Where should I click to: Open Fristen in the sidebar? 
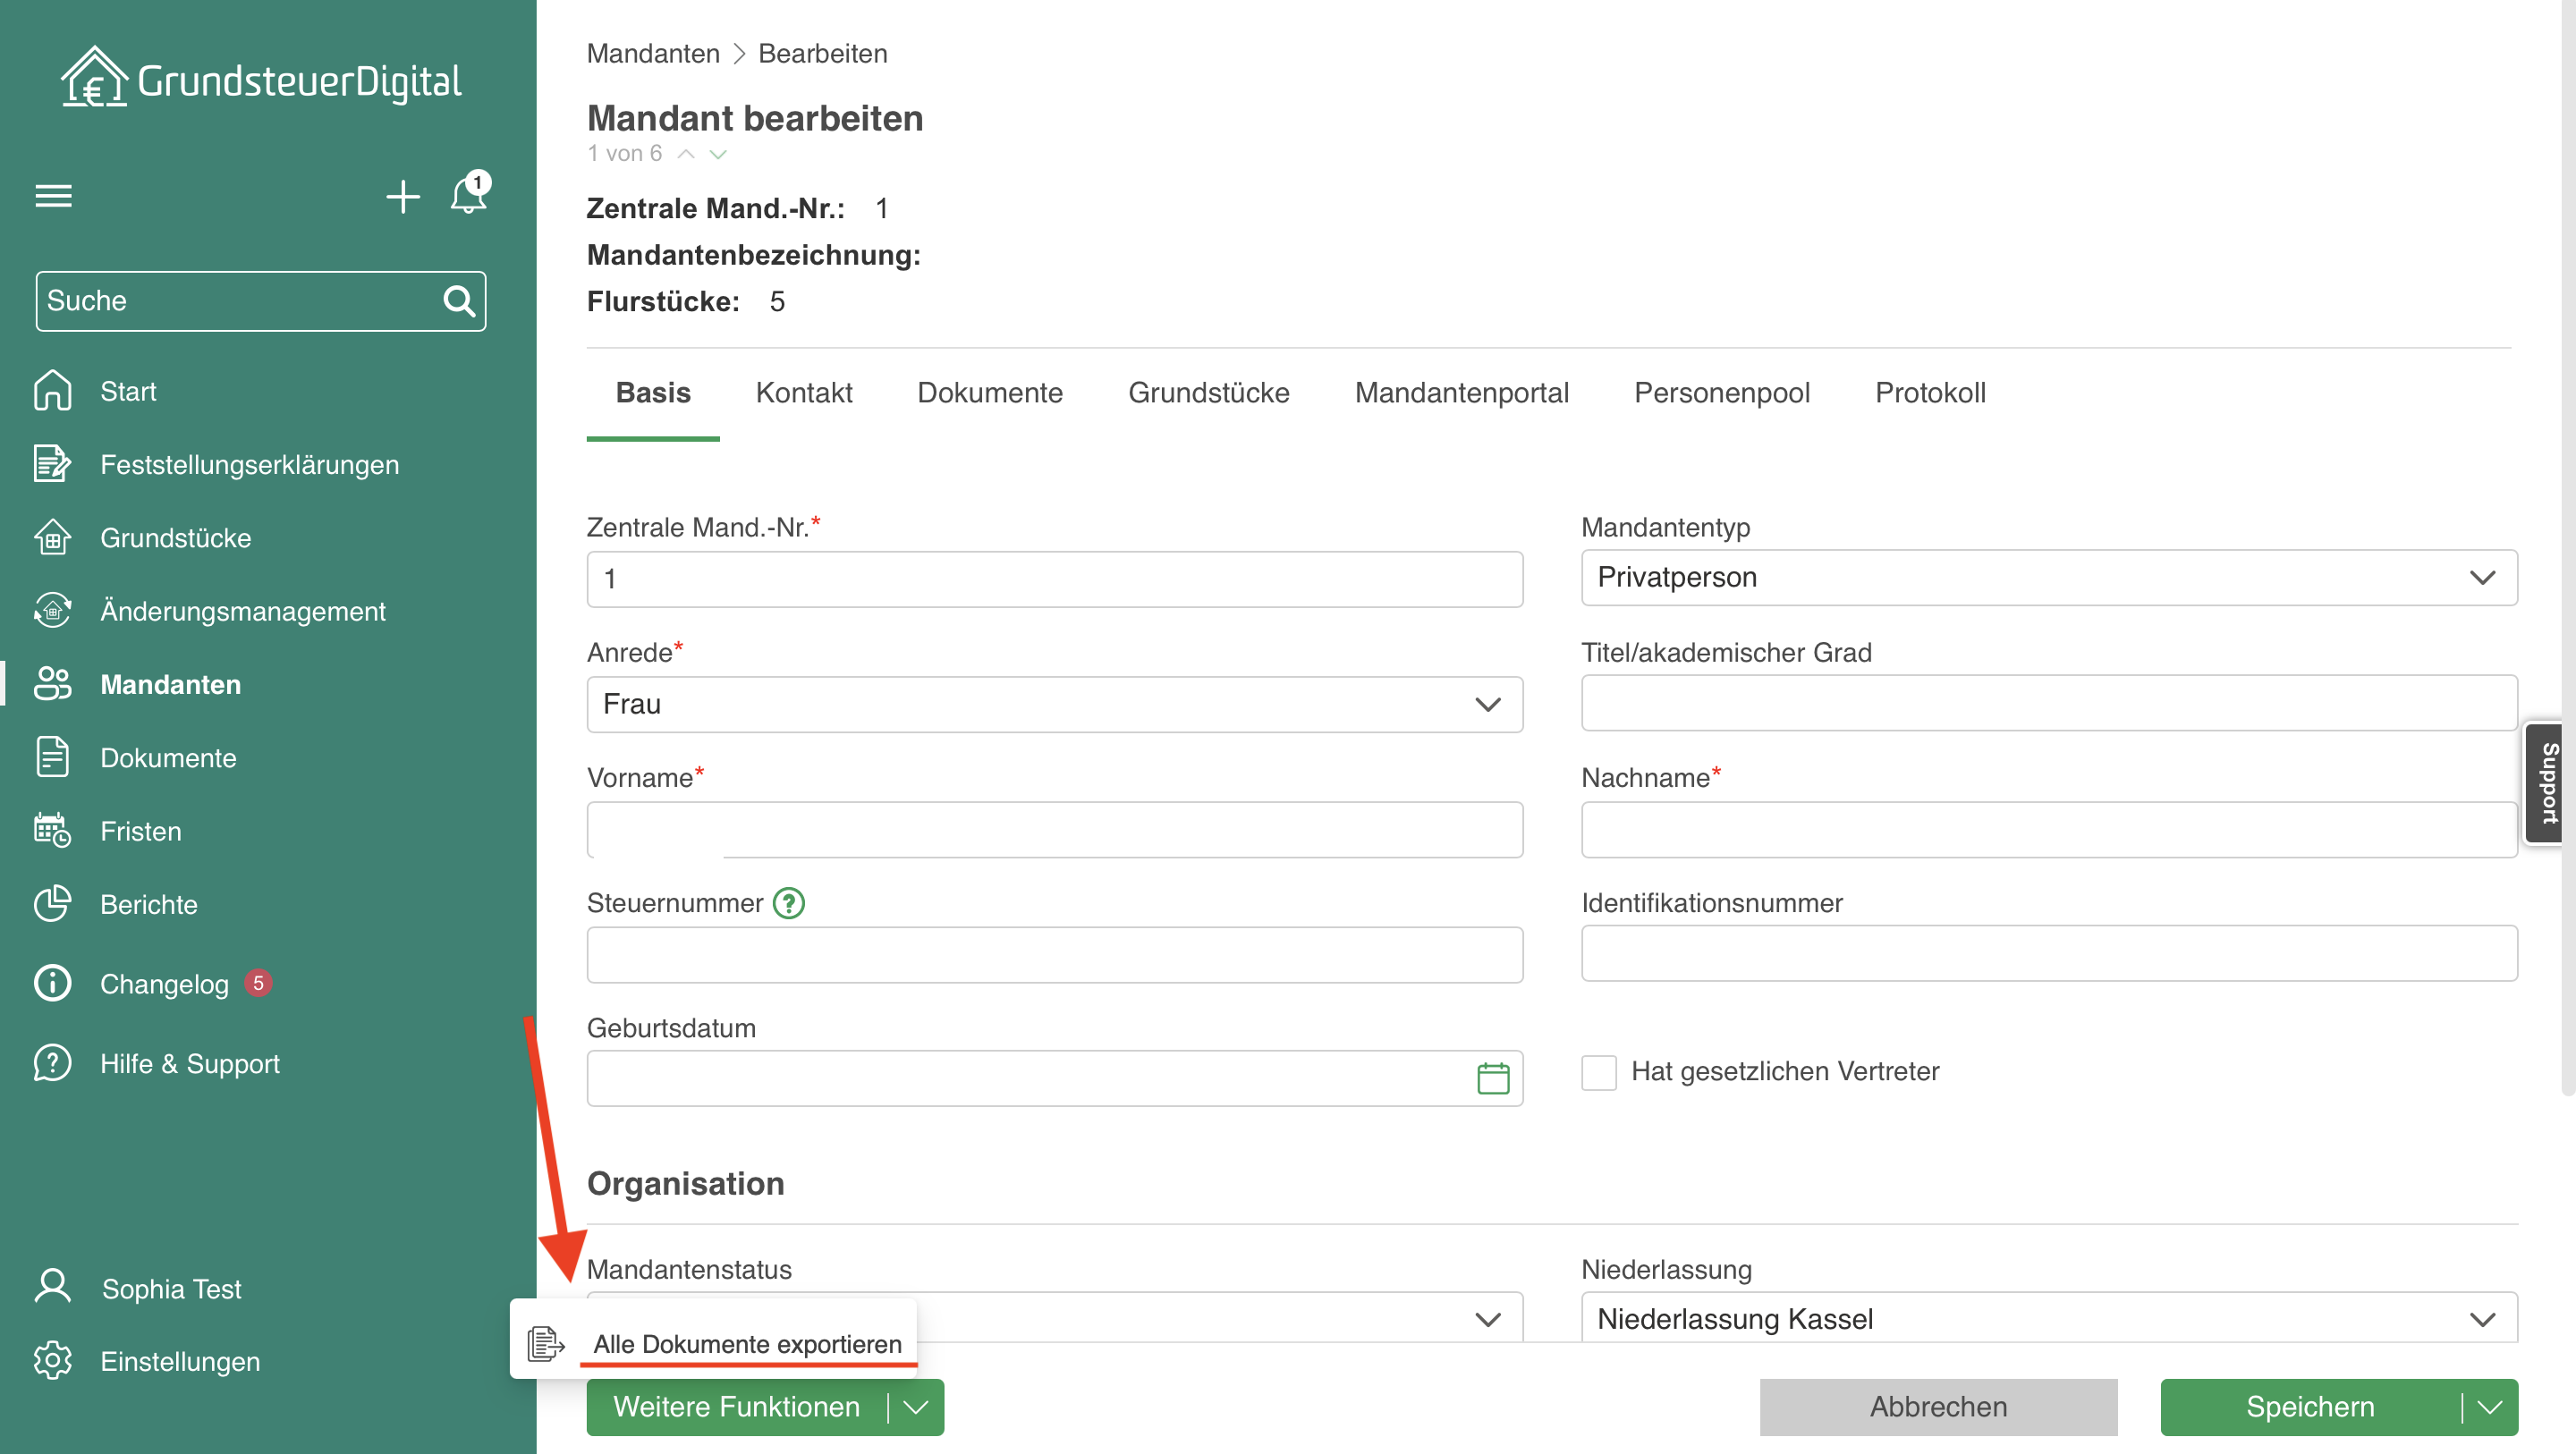[x=140, y=831]
